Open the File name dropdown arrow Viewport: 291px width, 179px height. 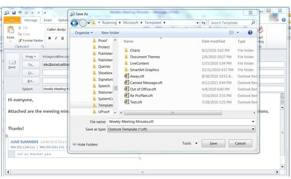tap(253, 122)
